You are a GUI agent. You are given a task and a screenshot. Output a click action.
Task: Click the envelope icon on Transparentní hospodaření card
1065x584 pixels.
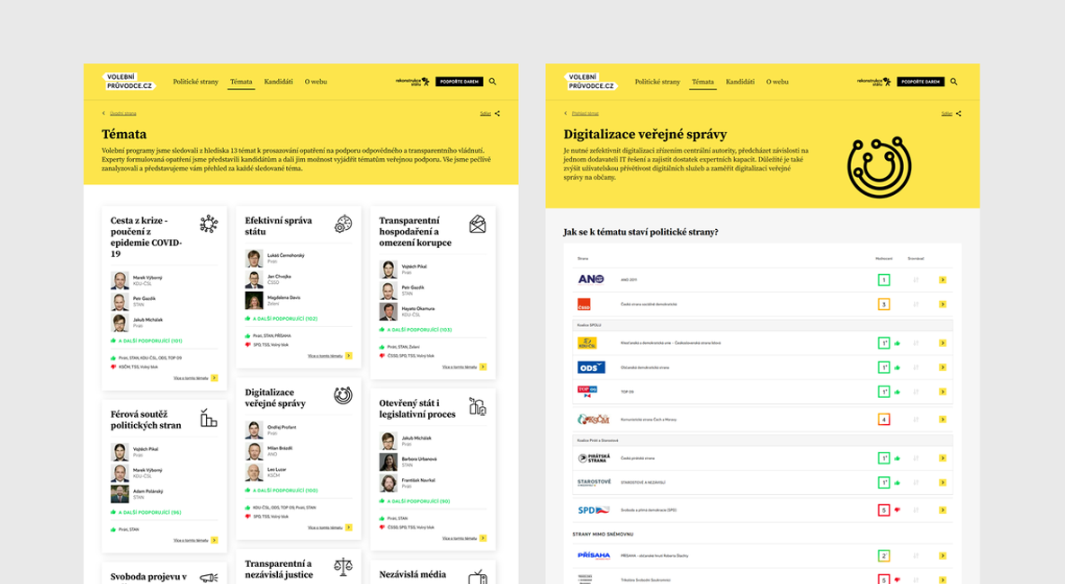tap(478, 224)
